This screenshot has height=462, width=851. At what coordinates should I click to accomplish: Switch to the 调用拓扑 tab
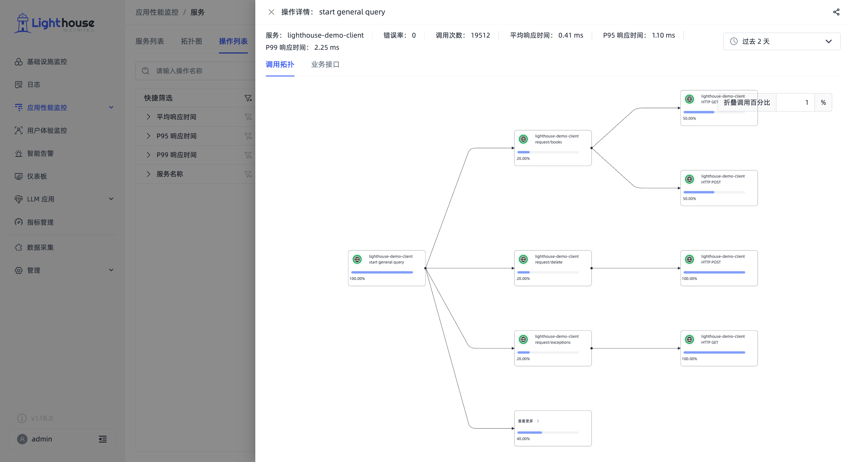tap(280, 65)
